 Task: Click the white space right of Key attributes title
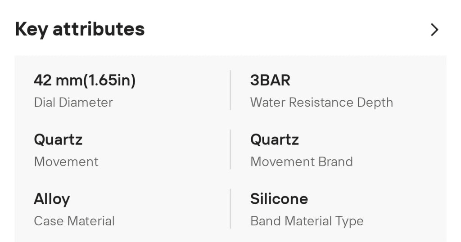tap(279, 29)
